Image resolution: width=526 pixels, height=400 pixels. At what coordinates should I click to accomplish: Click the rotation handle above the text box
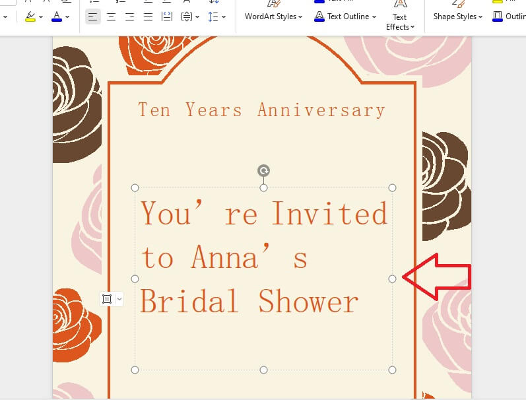[264, 170]
